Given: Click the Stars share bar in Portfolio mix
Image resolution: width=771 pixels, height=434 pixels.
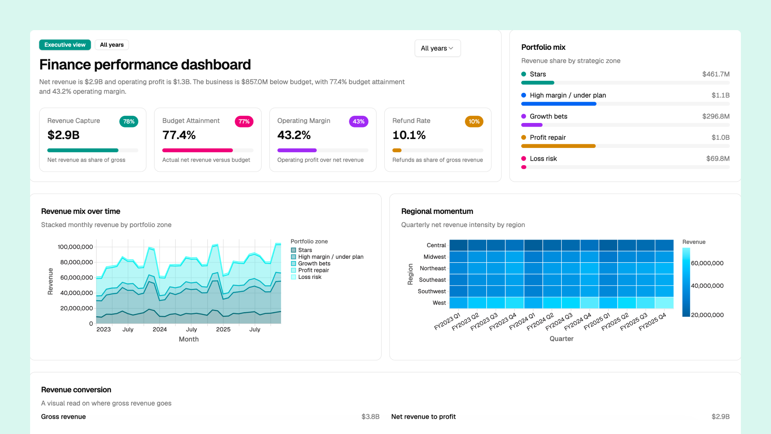Looking at the screenshot, I should click(x=625, y=83).
